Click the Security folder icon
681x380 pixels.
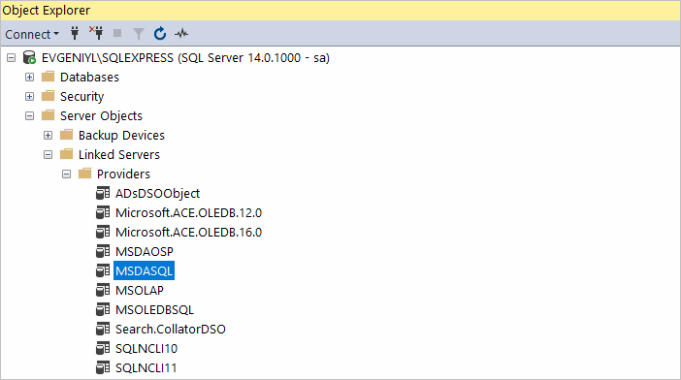pyautogui.click(x=48, y=96)
